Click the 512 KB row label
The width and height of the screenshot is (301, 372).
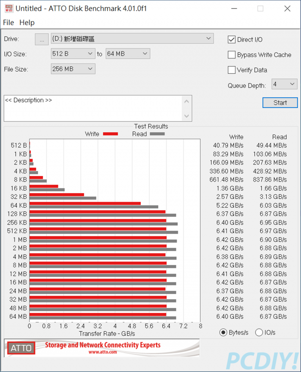pos(17,231)
